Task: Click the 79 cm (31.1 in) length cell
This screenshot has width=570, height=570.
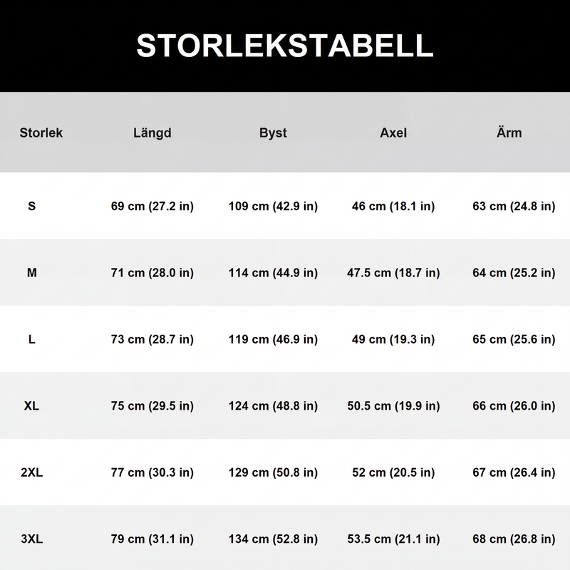Action: click(x=152, y=539)
